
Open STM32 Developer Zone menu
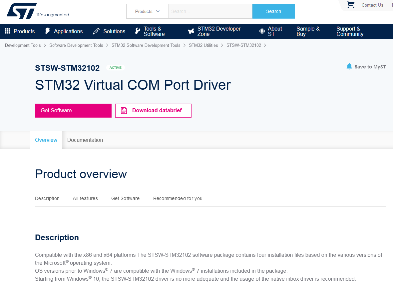coord(219,31)
